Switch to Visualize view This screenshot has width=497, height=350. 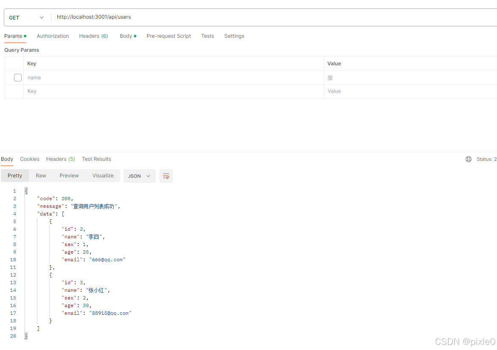tap(103, 176)
